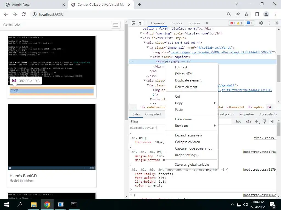281x210 pixels.
Task: Click the browser back arrow
Action: tap(6, 14)
